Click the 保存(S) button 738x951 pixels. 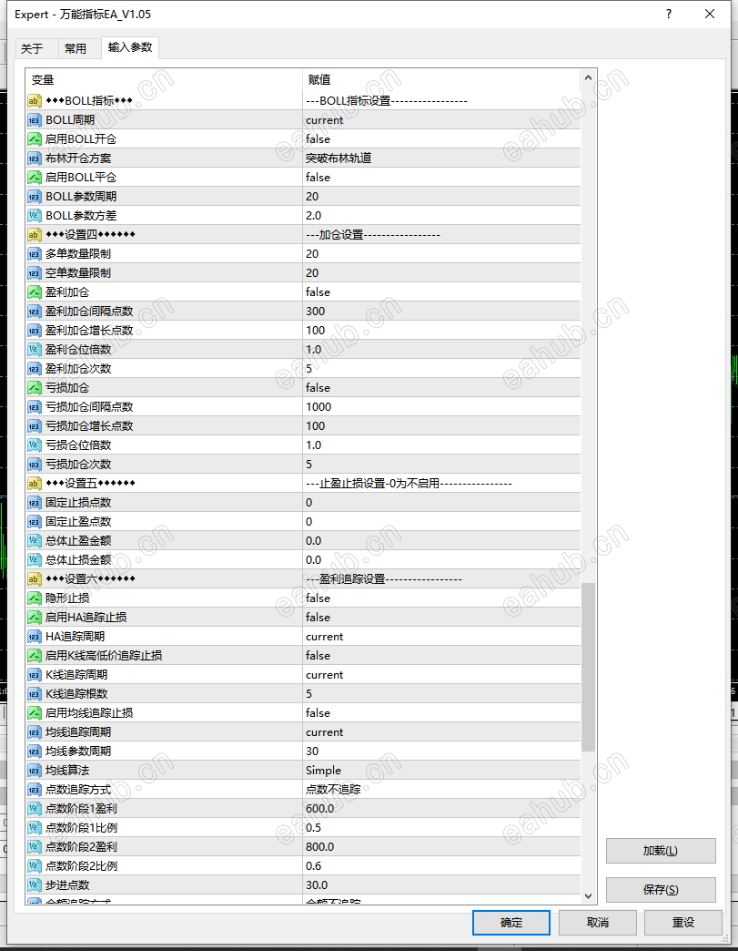(661, 890)
